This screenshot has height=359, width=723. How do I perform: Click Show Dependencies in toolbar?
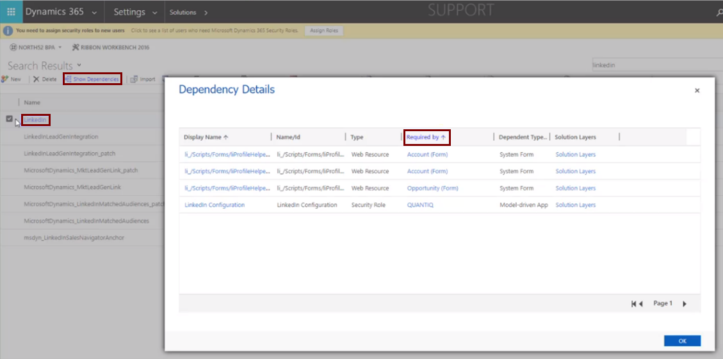click(92, 79)
